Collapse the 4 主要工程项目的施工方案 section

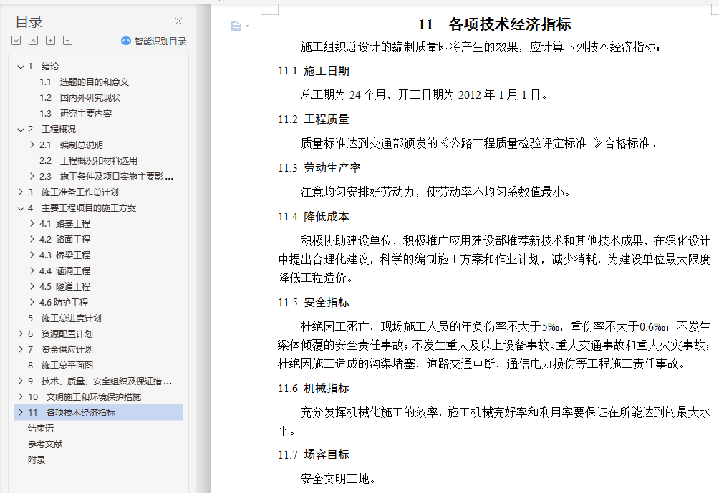[21, 208]
